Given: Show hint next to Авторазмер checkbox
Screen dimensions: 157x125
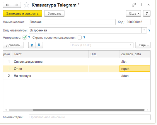Looking at the screenshot, I should [29, 38].
